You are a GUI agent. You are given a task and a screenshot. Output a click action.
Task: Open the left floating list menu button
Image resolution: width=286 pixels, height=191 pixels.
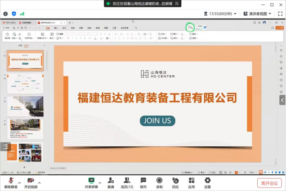6,147
